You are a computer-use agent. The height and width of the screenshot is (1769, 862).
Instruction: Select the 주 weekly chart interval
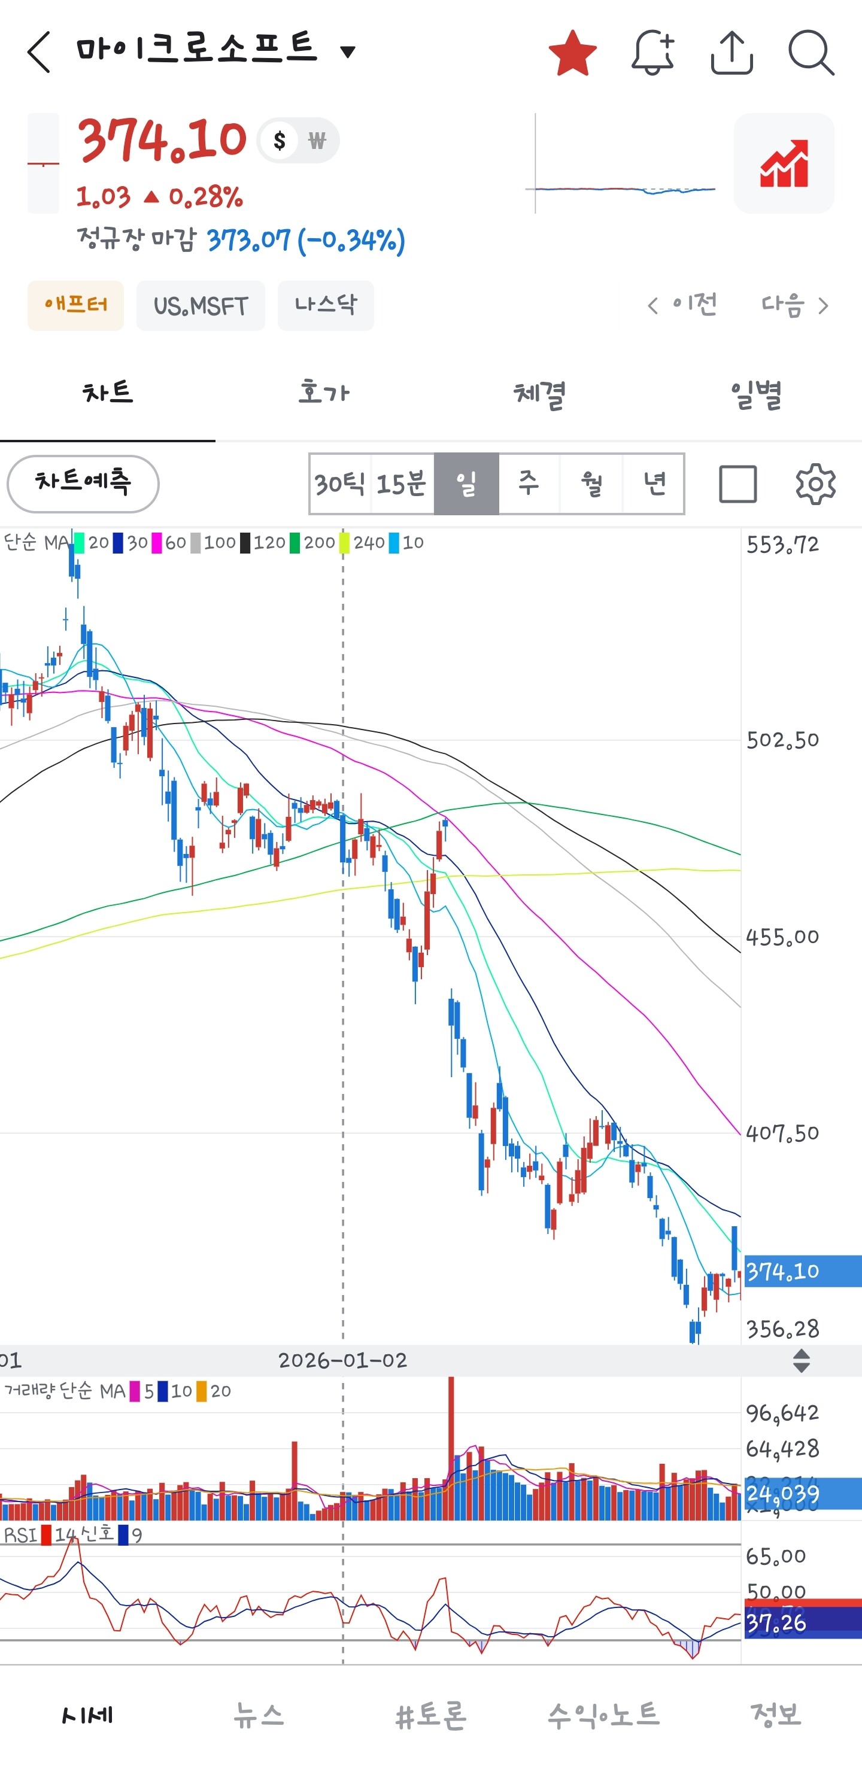click(x=529, y=484)
